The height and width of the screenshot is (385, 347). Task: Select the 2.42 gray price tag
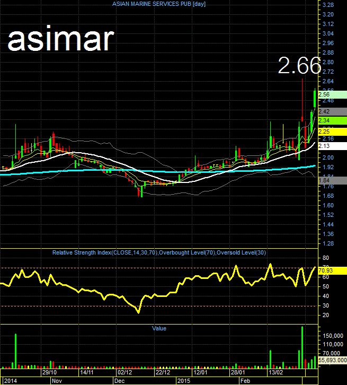[332, 111]
